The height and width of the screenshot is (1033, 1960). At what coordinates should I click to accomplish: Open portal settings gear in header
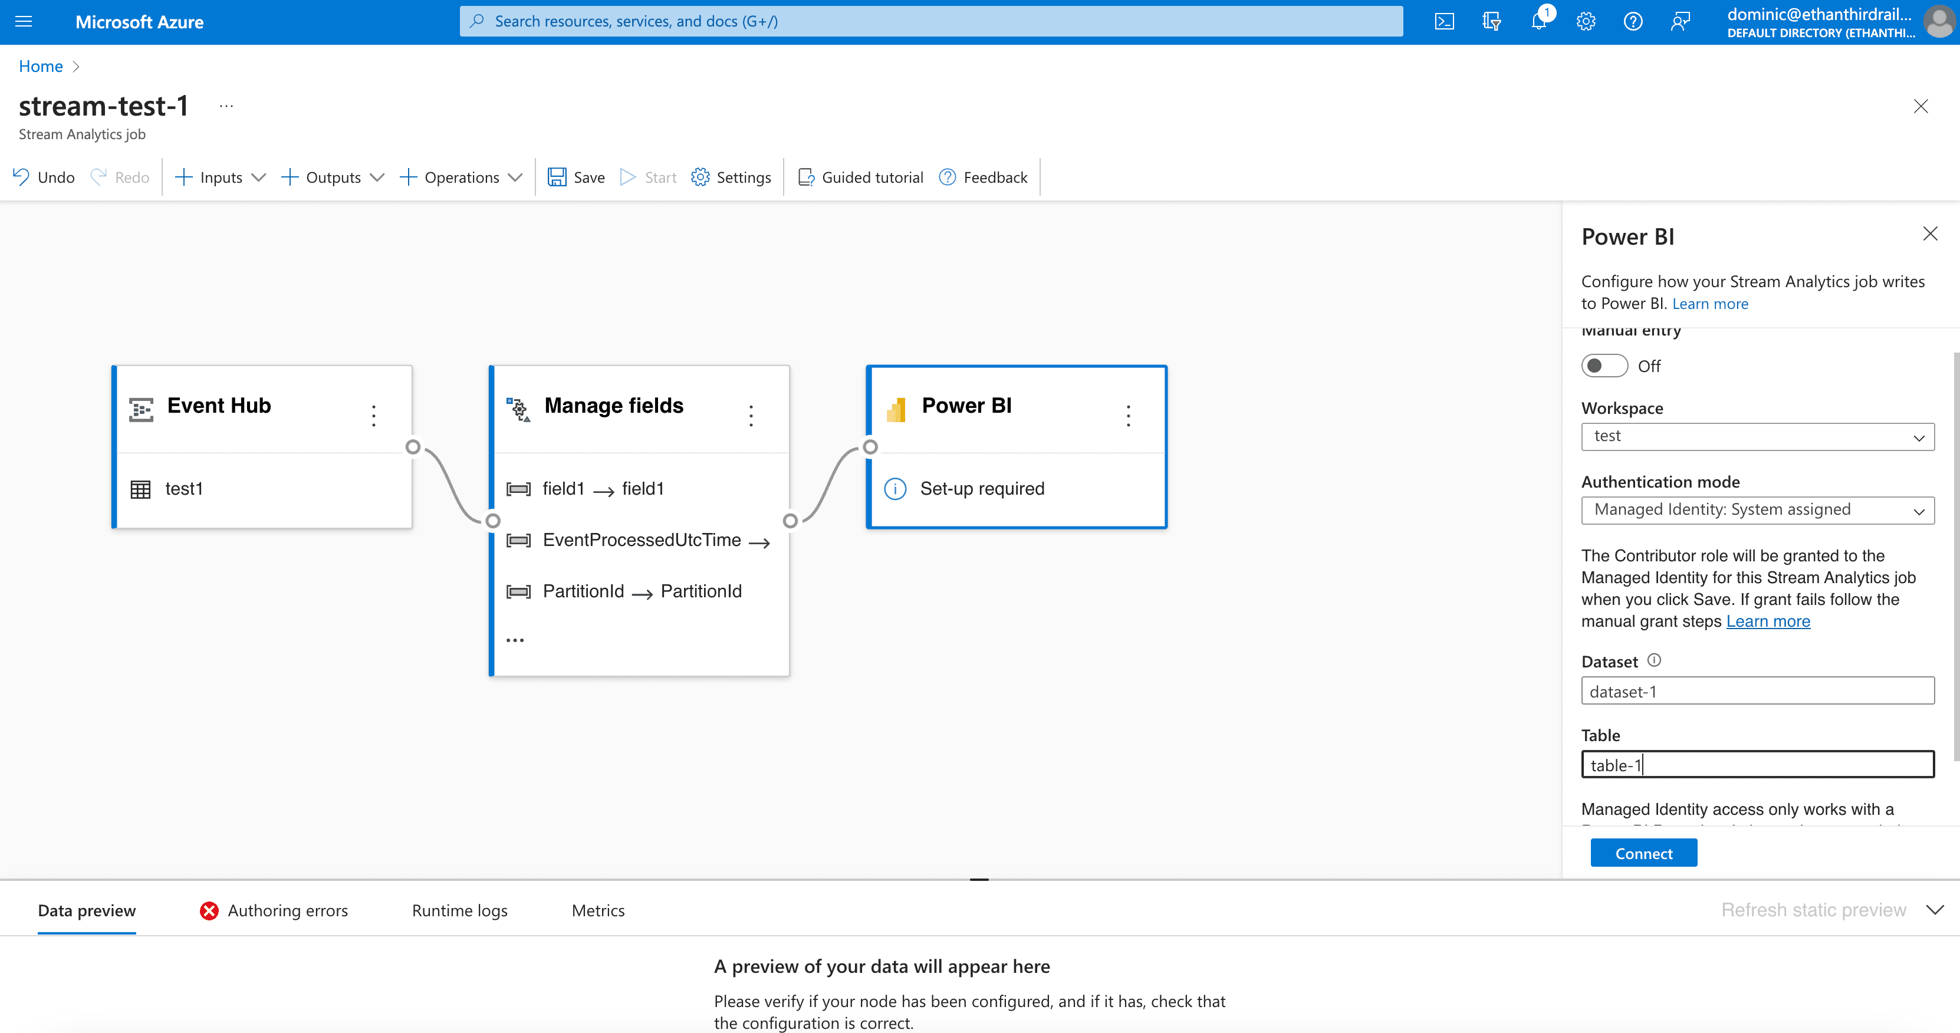tap(1586, 21)
